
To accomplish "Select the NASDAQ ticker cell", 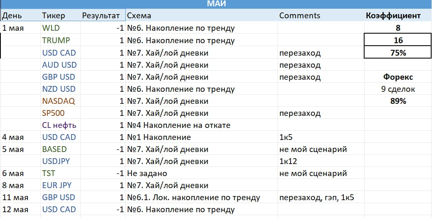I will pos(60,101).
